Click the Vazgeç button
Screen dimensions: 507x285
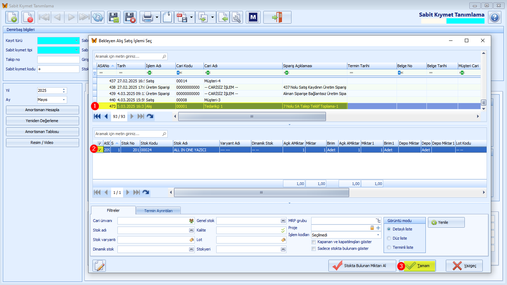tap(464, 266)
